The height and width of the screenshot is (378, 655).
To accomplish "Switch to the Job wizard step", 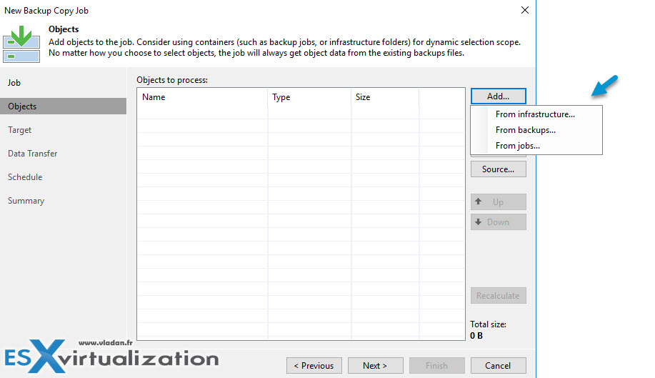I will coord(14,83).
